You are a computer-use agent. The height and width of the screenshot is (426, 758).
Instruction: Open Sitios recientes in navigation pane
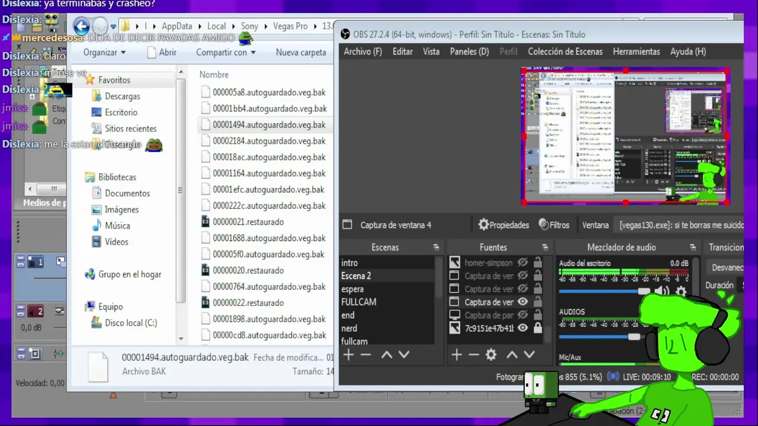click(x=130, y=128)
